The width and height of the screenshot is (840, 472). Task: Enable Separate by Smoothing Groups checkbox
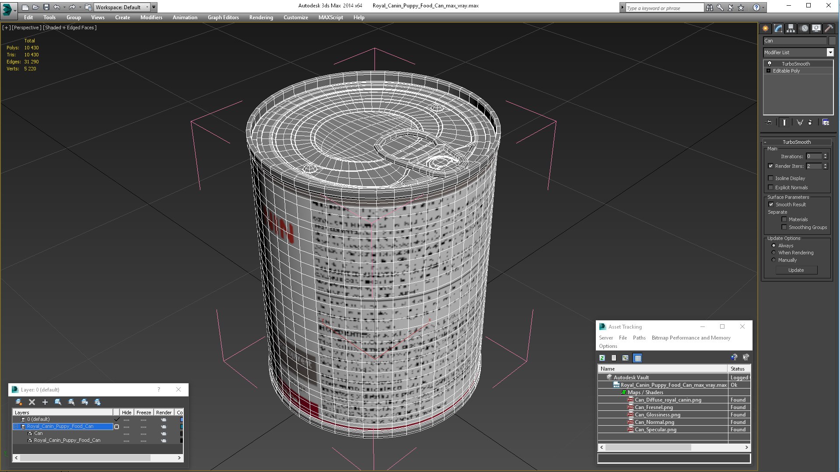click(784, 227)
